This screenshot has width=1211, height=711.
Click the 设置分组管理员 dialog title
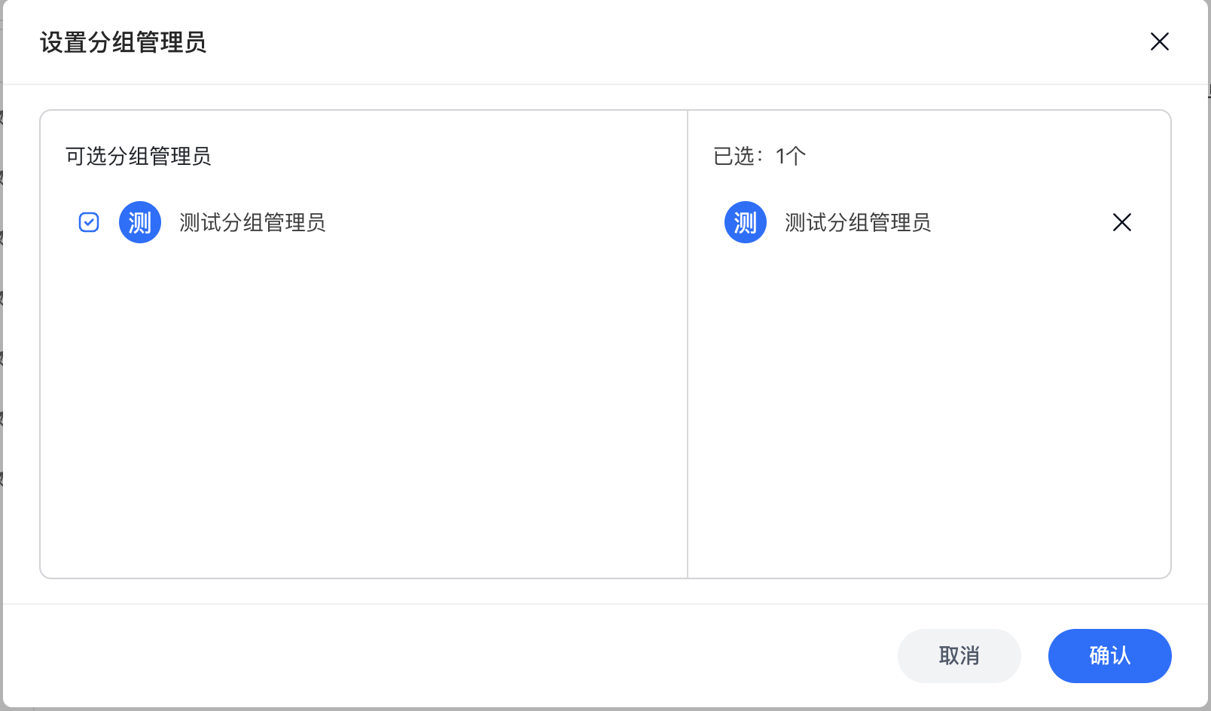123,42
